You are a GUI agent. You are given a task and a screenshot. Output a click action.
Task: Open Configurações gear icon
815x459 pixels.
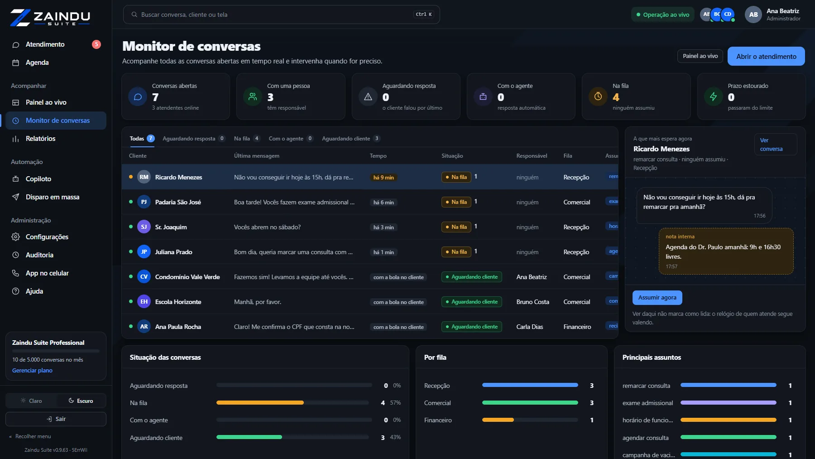16,237
